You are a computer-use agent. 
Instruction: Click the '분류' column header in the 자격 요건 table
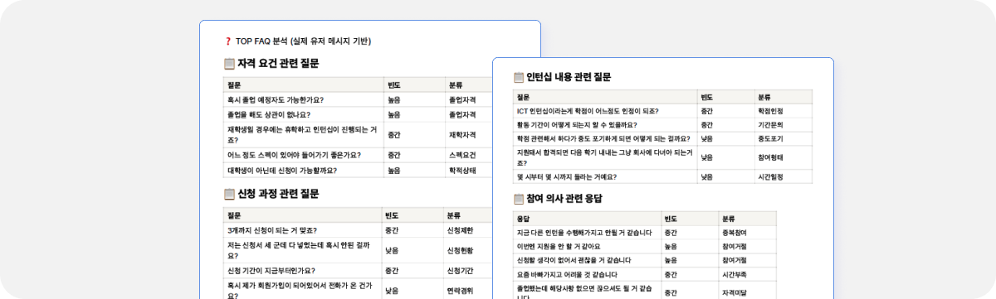[456, 85]
